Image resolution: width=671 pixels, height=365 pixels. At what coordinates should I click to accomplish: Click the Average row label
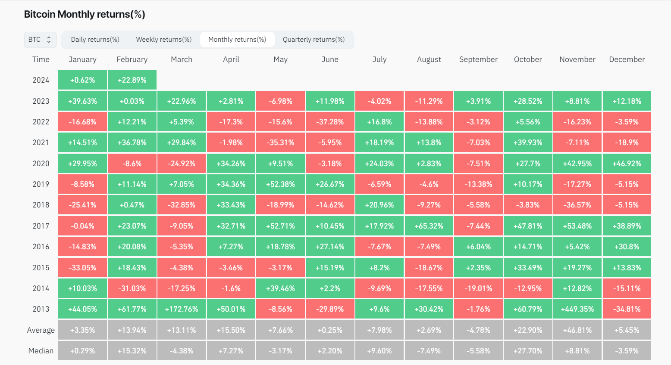41,330
